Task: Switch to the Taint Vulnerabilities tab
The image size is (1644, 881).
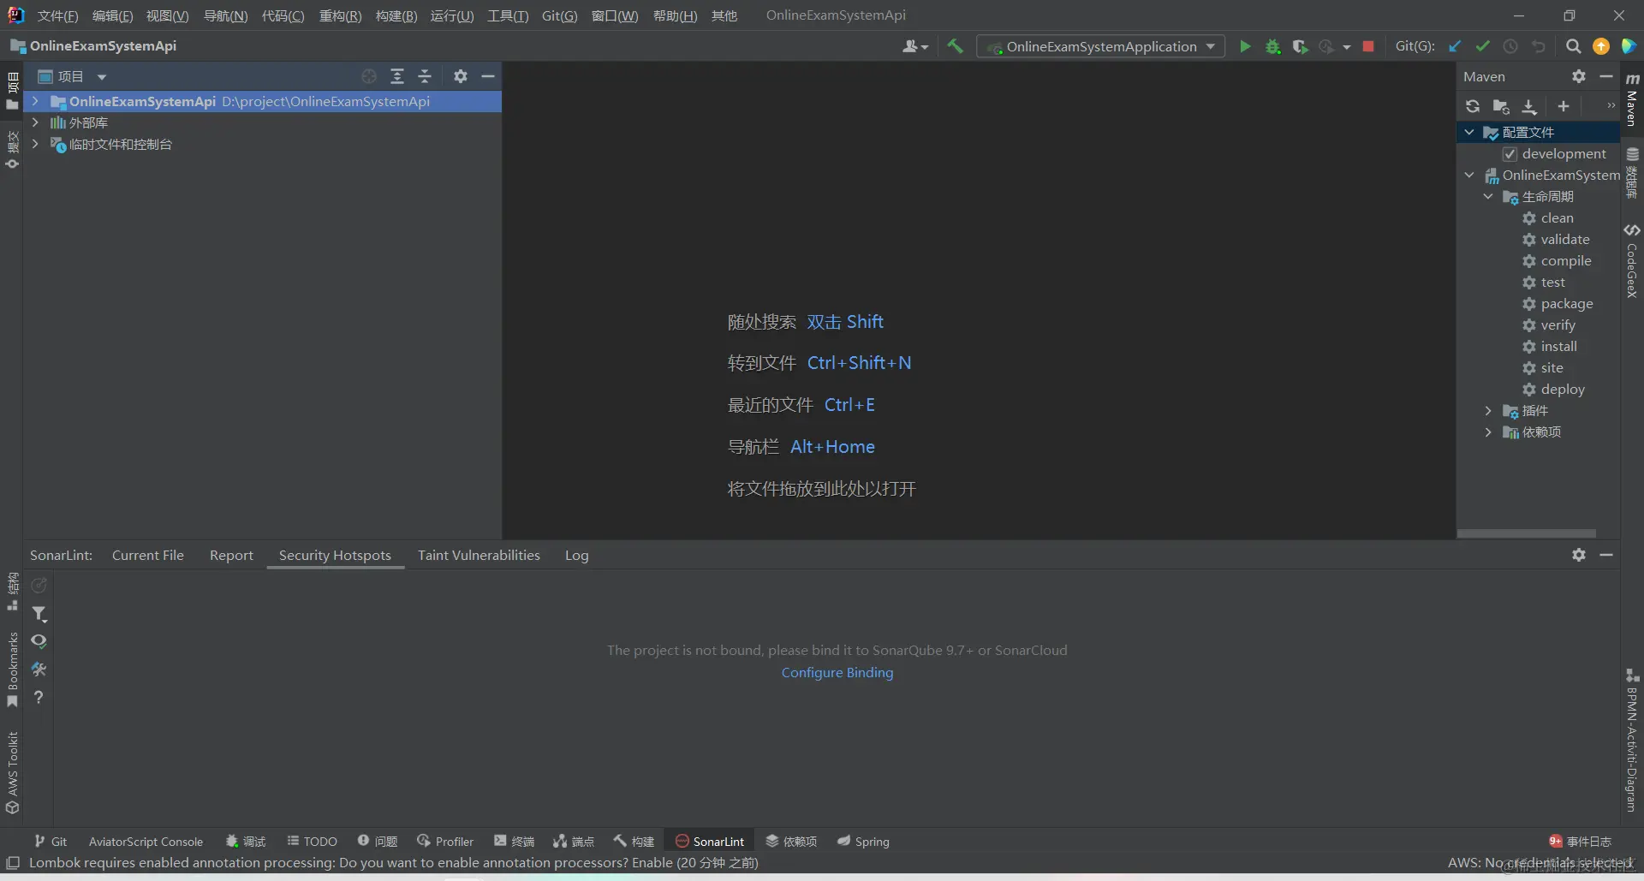Action: (479, 555)
